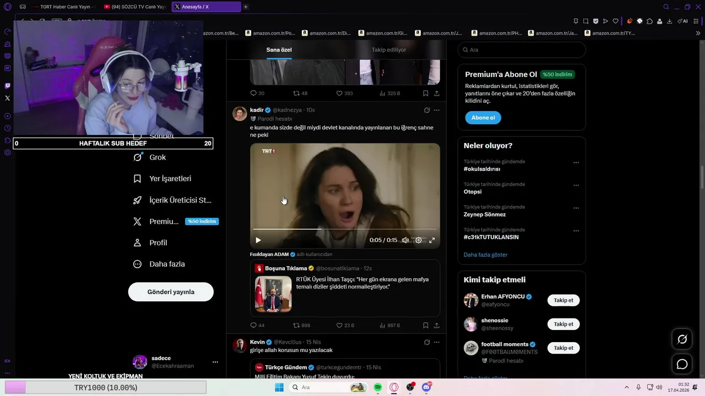Screen dimensions: 705x396
Task: Open the Windows Start button
Action: (x=279, y=387)
